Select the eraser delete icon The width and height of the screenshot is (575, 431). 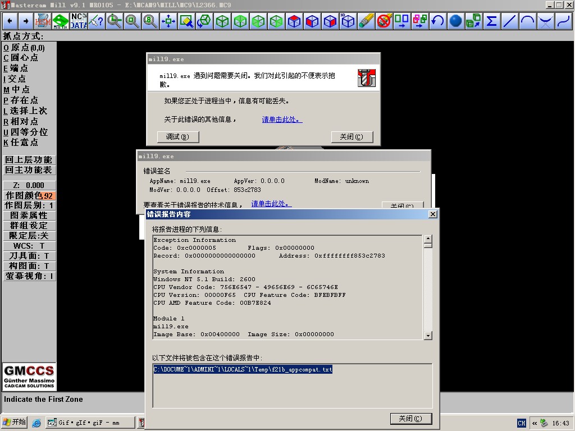(366, 21)
